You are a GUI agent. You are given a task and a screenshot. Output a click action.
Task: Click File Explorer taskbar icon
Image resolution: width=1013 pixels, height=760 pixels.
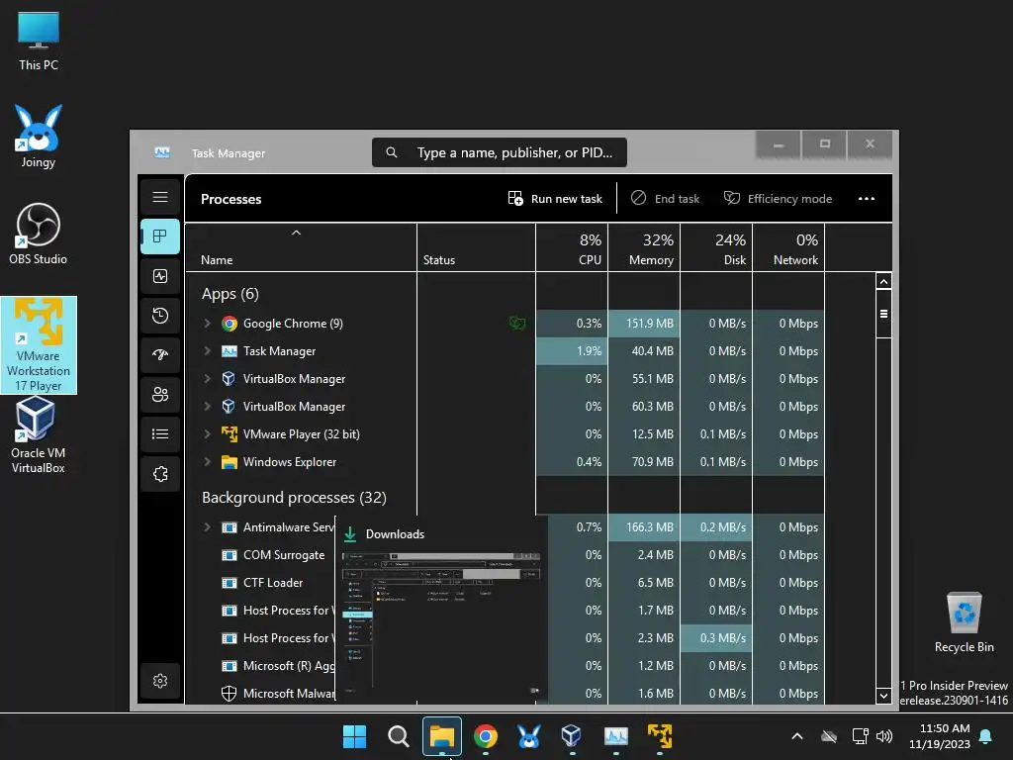(442, 736)
